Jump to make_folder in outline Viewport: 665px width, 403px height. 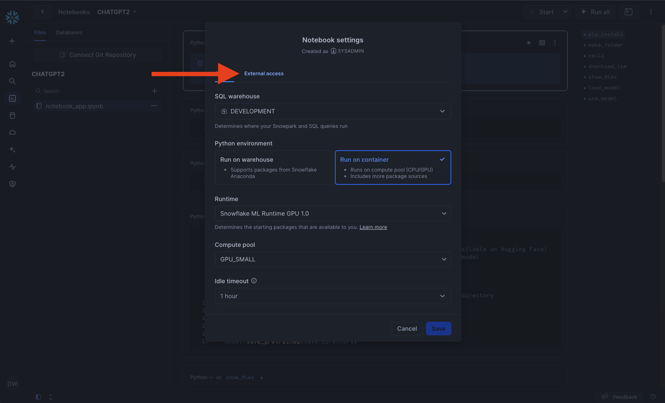click(x=605, y=45)
